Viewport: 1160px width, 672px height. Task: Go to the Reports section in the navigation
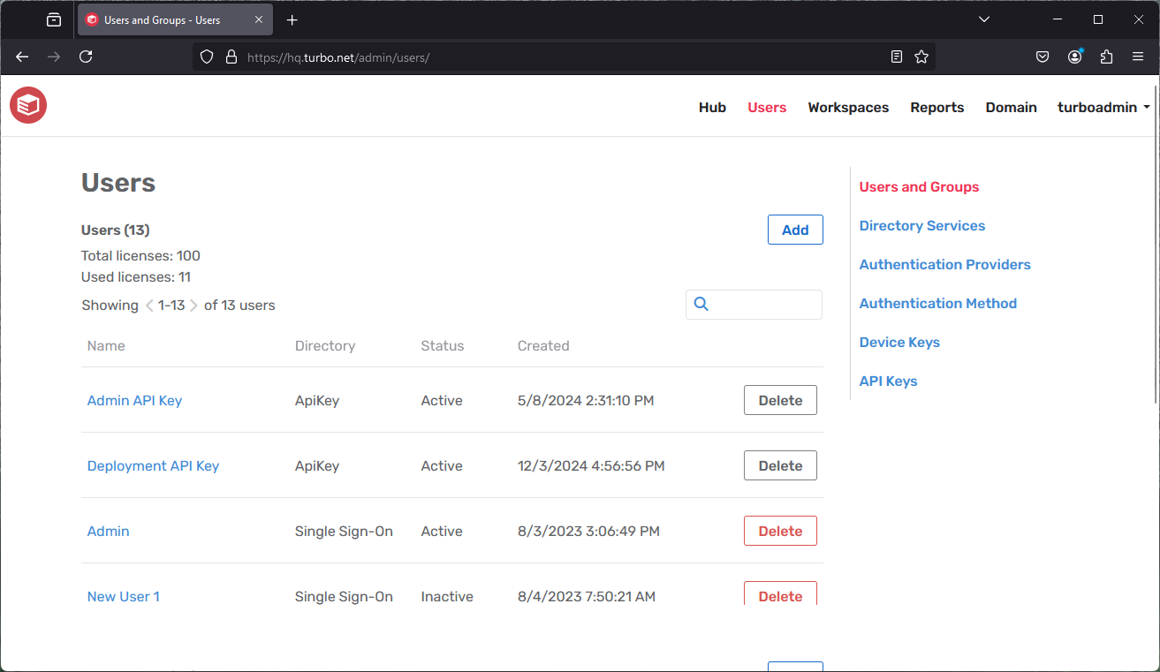coord(936,107)
